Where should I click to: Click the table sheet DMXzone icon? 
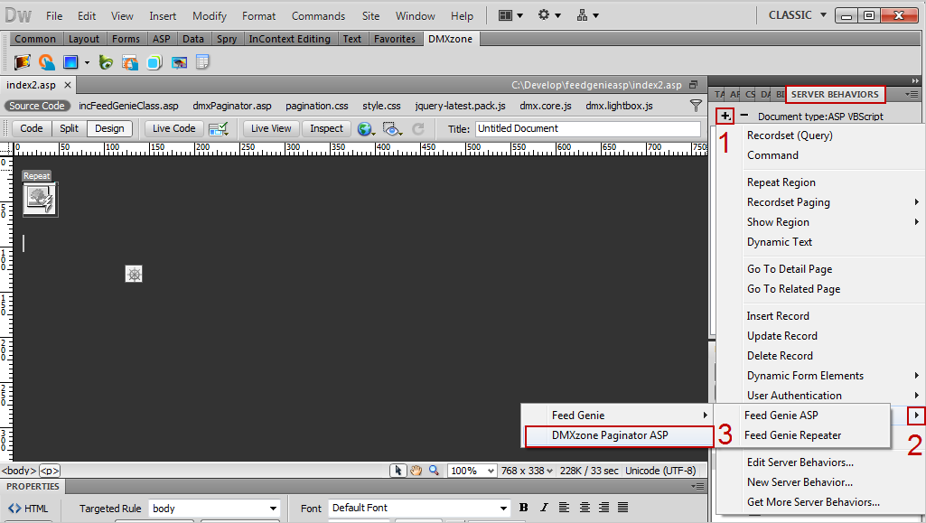(202, 62)
